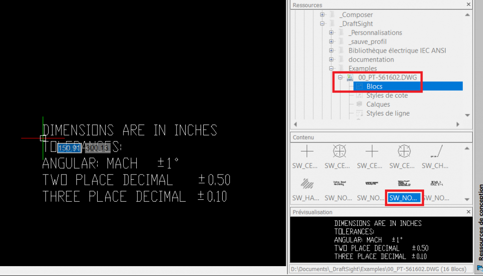Select first SW_CE... center mark block

coord(305,157)
